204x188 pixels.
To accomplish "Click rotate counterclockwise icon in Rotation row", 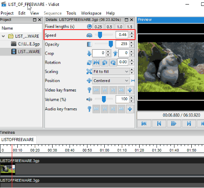I will pyautogui.click(x=105, y=62).
